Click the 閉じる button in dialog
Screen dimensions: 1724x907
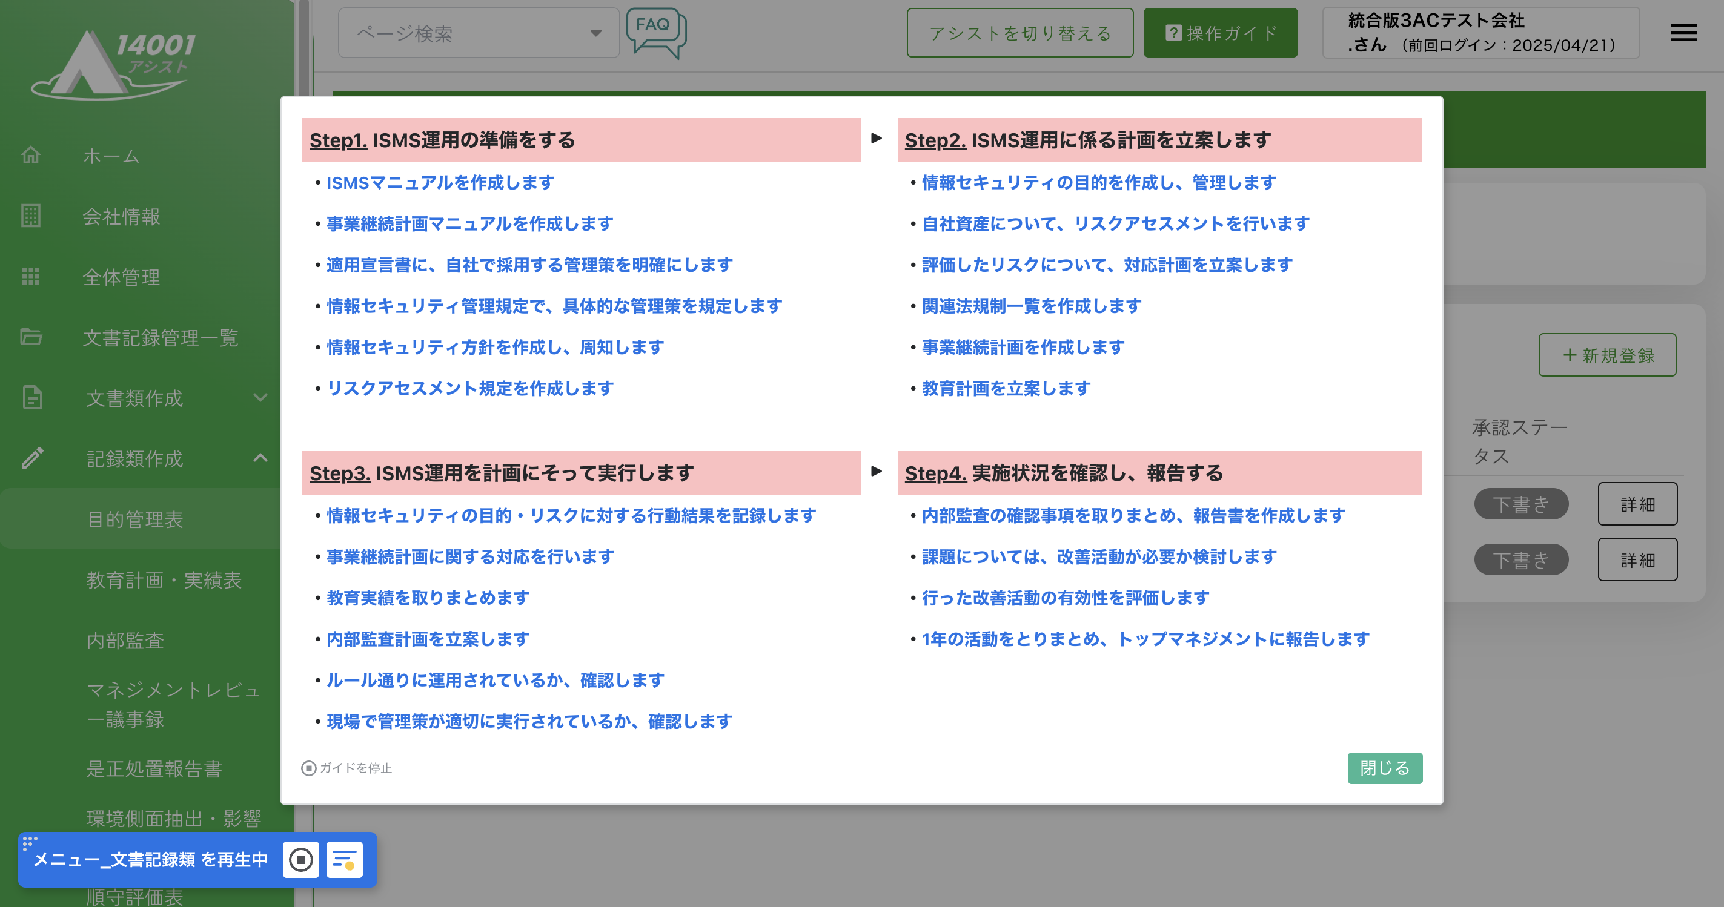[1384, 768]
